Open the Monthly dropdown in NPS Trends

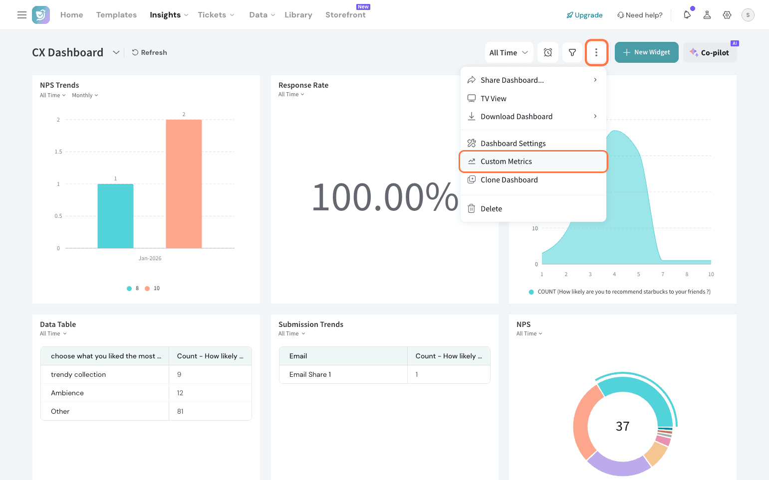85,96
